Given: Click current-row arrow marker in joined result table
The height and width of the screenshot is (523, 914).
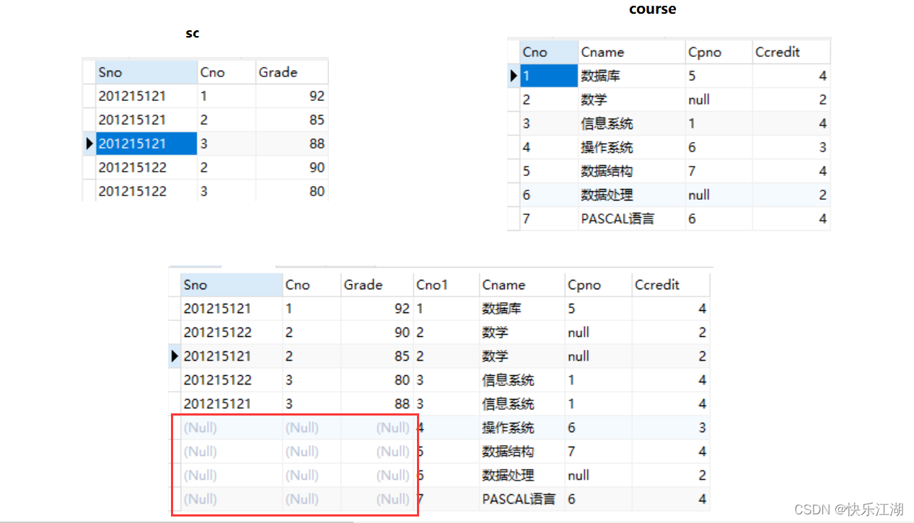Looking at the screenshot, I should [x=175, y=356].
